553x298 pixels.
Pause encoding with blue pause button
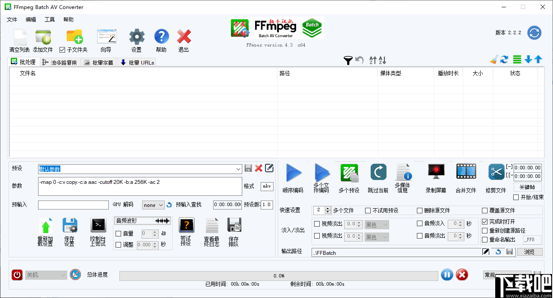[447, 275]
